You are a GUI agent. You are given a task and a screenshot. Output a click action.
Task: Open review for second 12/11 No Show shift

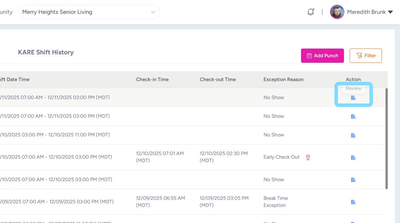pyautogui.click(x=353, y=116)
